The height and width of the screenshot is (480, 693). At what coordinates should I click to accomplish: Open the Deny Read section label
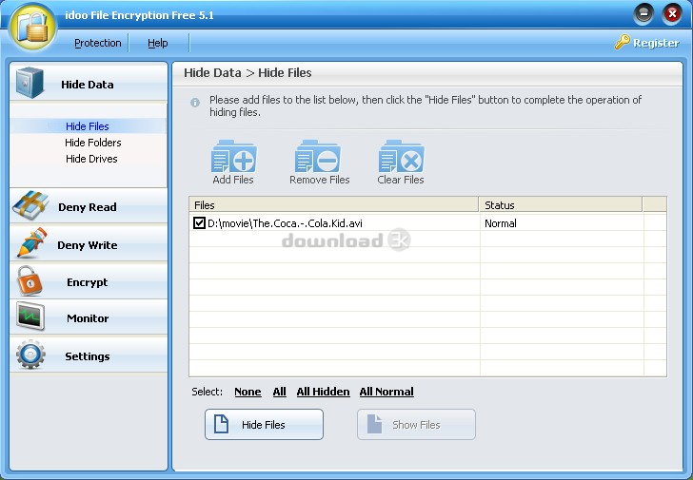click(87, 207)
